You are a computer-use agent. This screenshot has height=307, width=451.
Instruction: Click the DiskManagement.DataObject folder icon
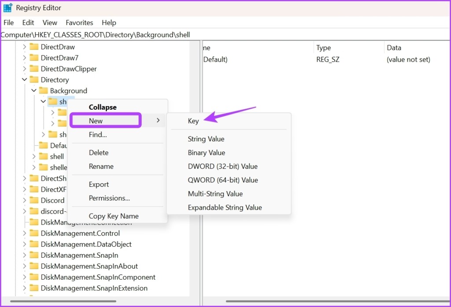[x=33, y=244]
